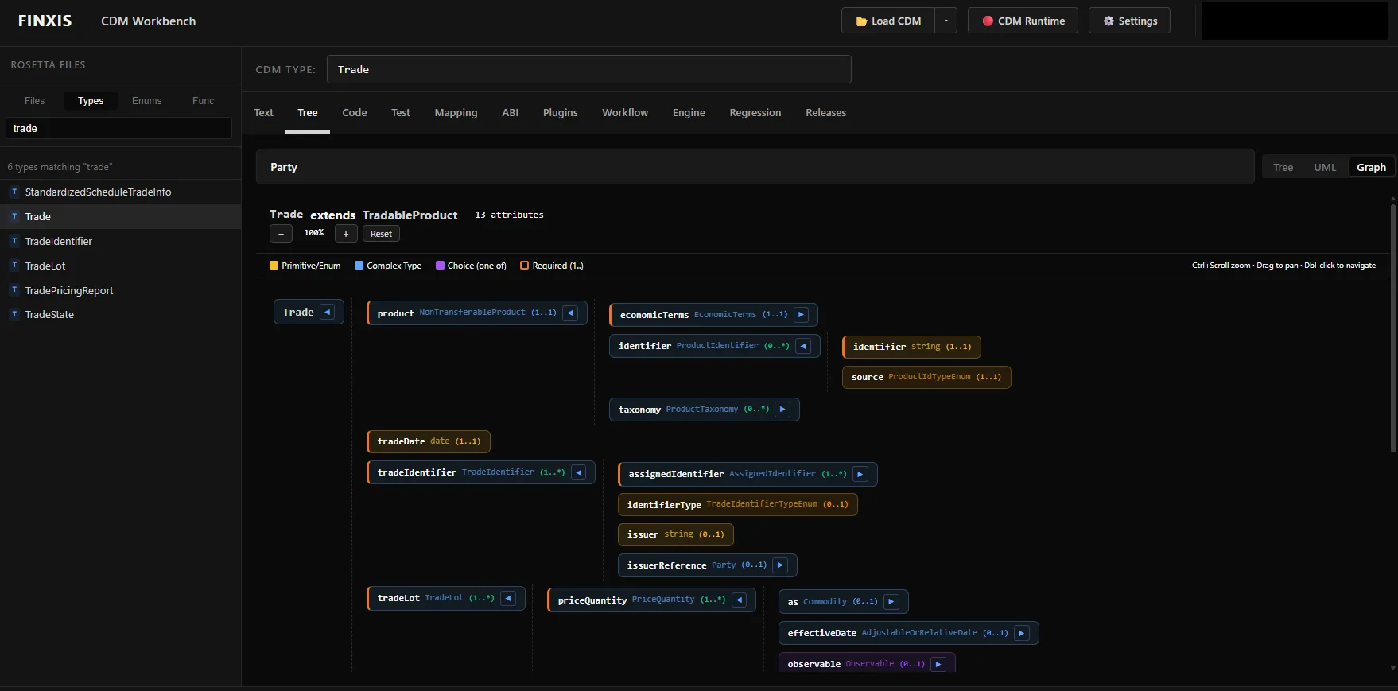The height and width of the screenshot is (691, 1398).
Task: Switch to Workflow tab
Action: pos(625,113)
